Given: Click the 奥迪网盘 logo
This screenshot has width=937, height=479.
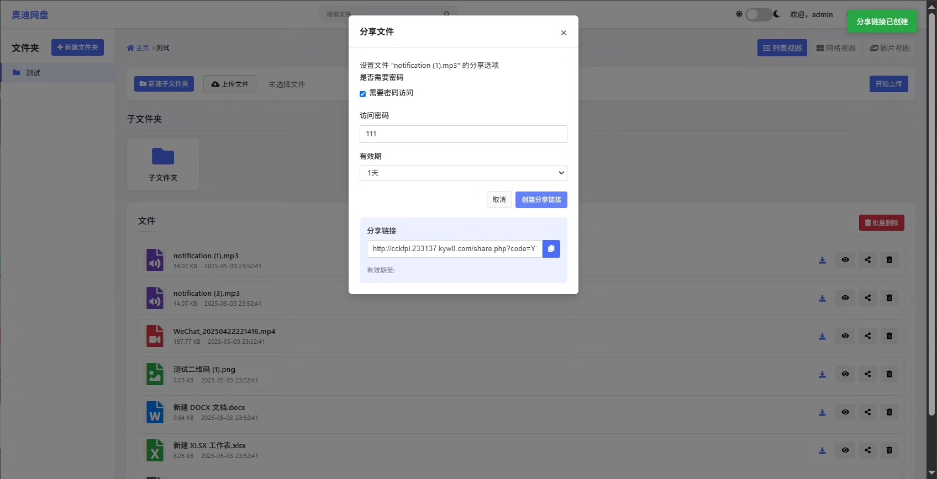Looking at the screenshot, I should point(30,15).
